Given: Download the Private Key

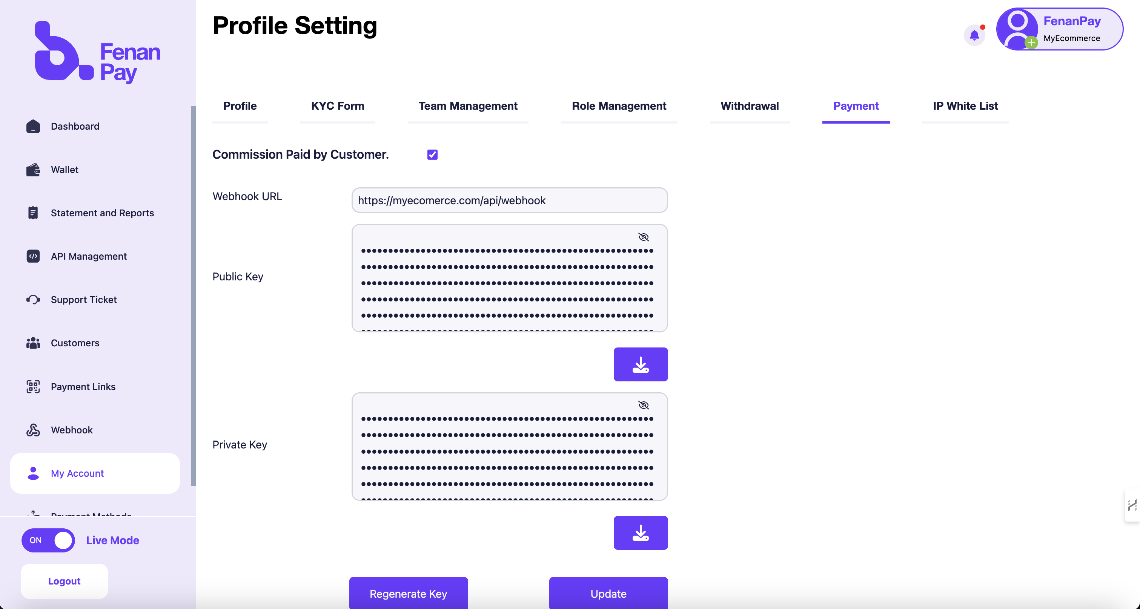Looking at the screenshot, I should [641, 532].
